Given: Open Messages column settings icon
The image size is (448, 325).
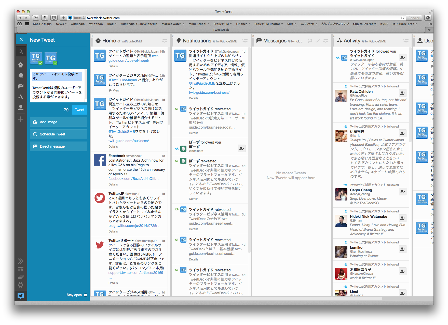Looking at the screenshot, I should tap(325, 41).
